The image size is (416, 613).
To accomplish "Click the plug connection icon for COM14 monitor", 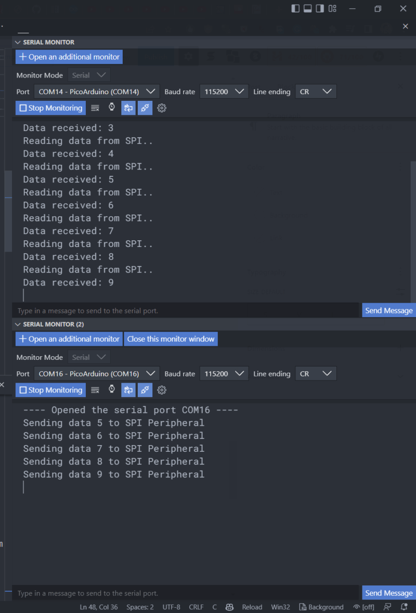I will (x=145, y=108).
